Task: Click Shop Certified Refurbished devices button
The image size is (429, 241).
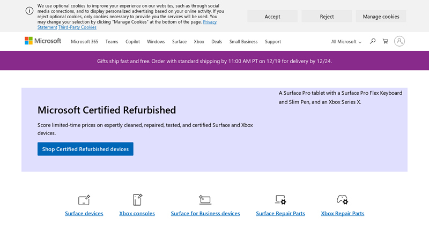Action: coord(85,149)
